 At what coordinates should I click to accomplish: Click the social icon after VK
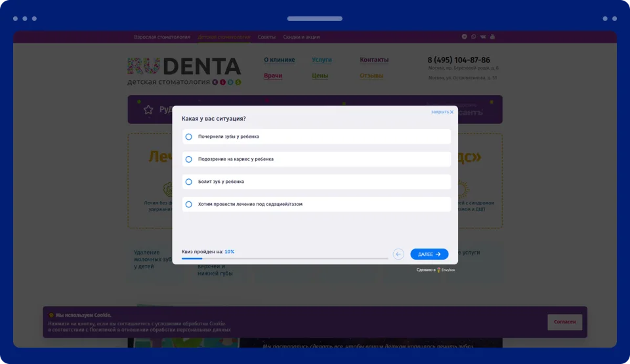[493, 37]
